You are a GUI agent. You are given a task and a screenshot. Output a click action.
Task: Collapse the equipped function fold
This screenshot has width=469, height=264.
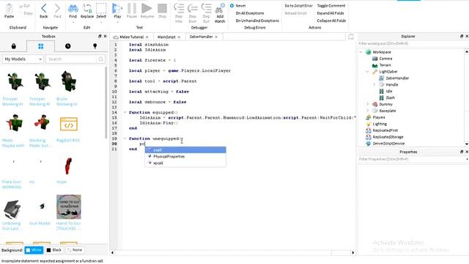pyautogui.click(x=125, y=112)
